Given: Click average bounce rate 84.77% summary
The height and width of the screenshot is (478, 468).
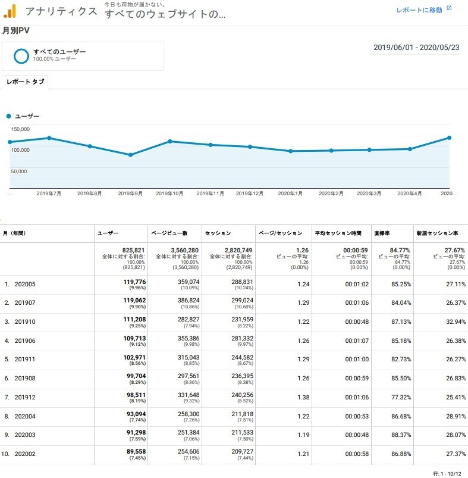Looking at the screenshot, I should point(400,250).
